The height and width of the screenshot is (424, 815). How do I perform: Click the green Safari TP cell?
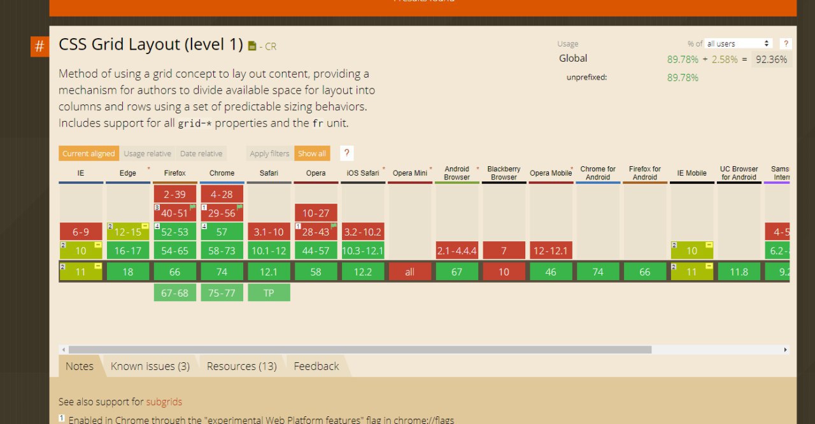(x=269, y=293)
